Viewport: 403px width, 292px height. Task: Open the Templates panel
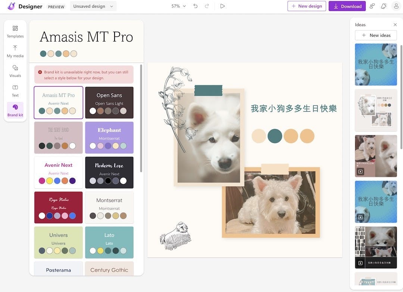click(x=15, y=32)
